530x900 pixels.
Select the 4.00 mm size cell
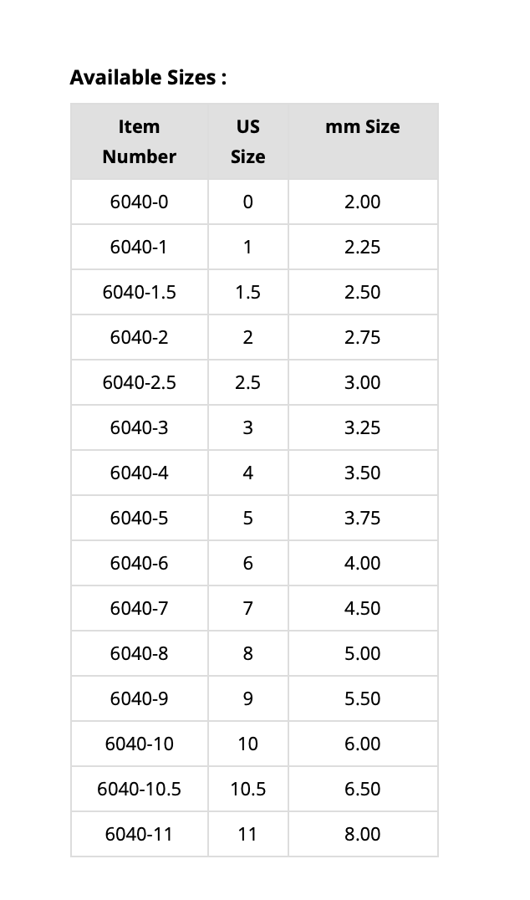[x=362, y=563]
